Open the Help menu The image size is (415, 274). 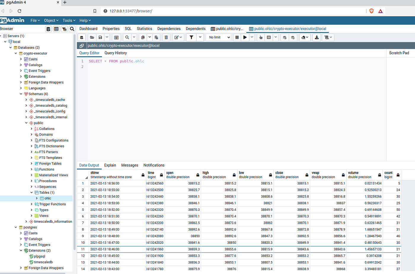pos(85,20)
